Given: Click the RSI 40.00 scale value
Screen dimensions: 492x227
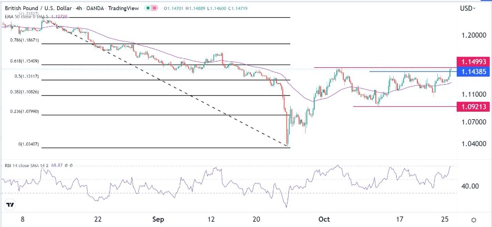Looking at the screenshot, I should [x=470, y=186].
